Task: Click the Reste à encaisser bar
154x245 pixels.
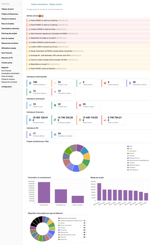Action: pyautogui.click(x=78, y=199)
